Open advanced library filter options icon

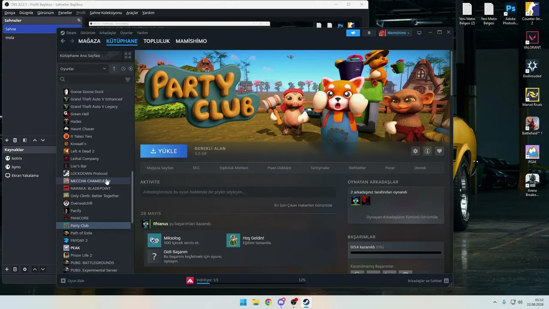(127, 79)
